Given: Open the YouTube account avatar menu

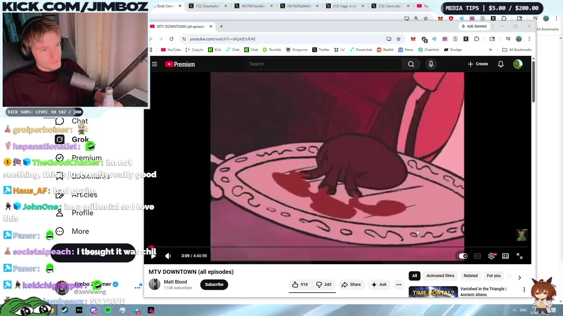Looking at the screenshot, I should (518, 64).
